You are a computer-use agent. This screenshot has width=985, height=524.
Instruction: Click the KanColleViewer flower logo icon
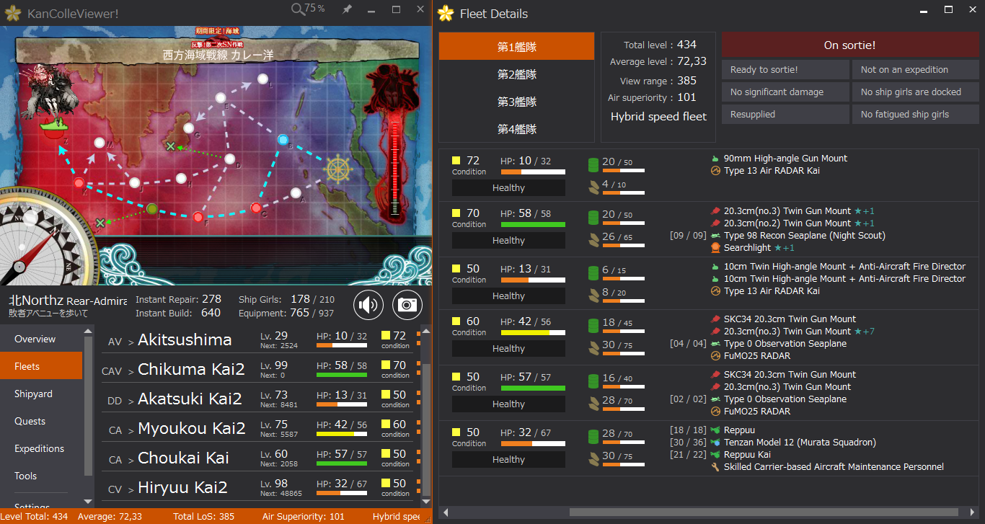point(13,13)
